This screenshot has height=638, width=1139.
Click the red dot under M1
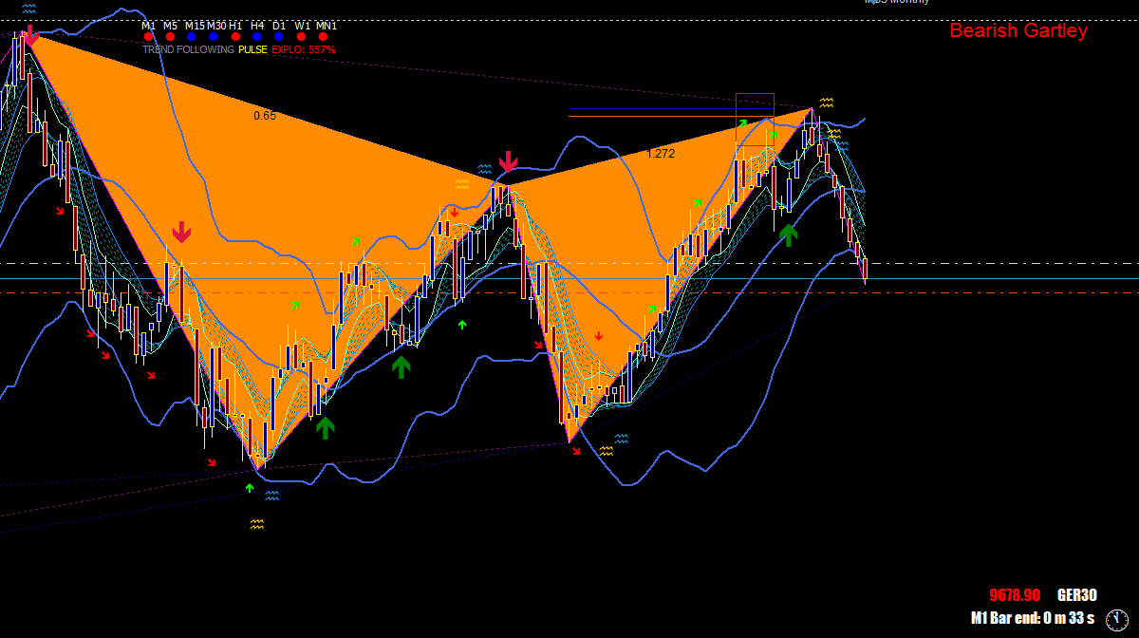148,36
